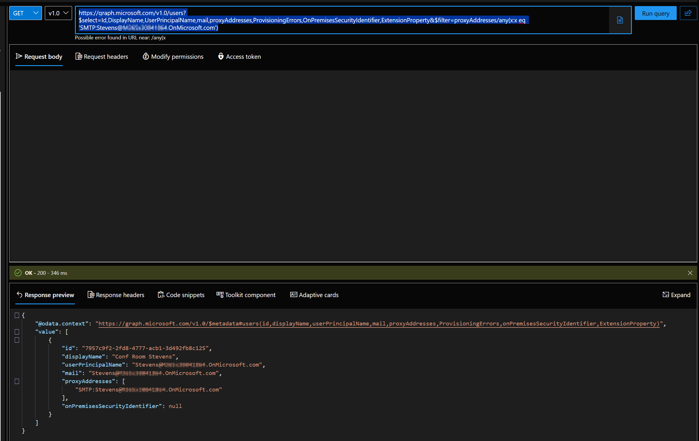Click the Run query button
Image resolution: width=699 pixels, height=441 pixels.
(656, 13)
